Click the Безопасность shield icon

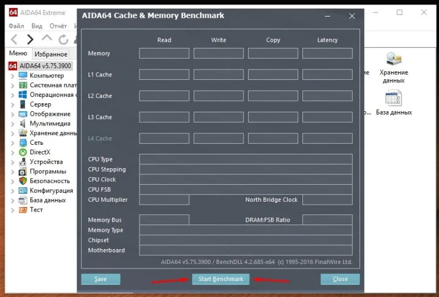click(x=23, y=181)
